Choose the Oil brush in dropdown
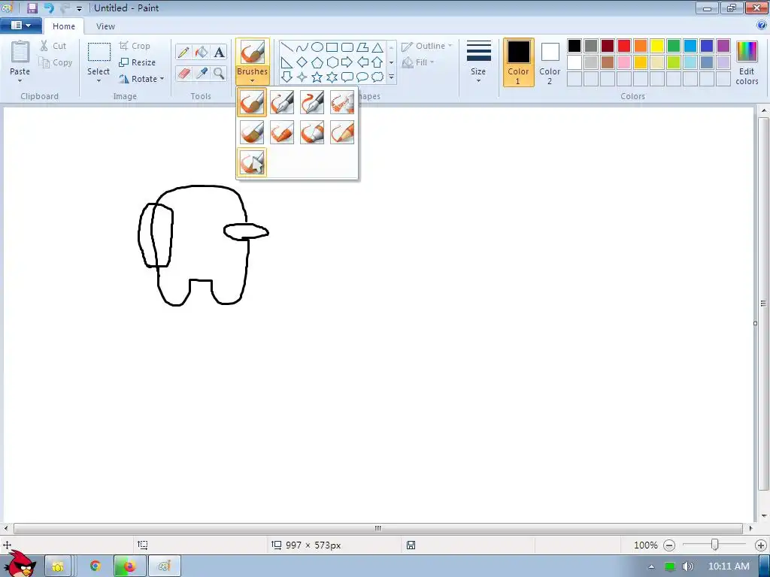Image resolution: width=770 pixels, height=577 pixels. point(252,132)
